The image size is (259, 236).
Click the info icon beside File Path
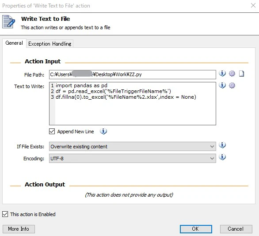coord(222,73)
